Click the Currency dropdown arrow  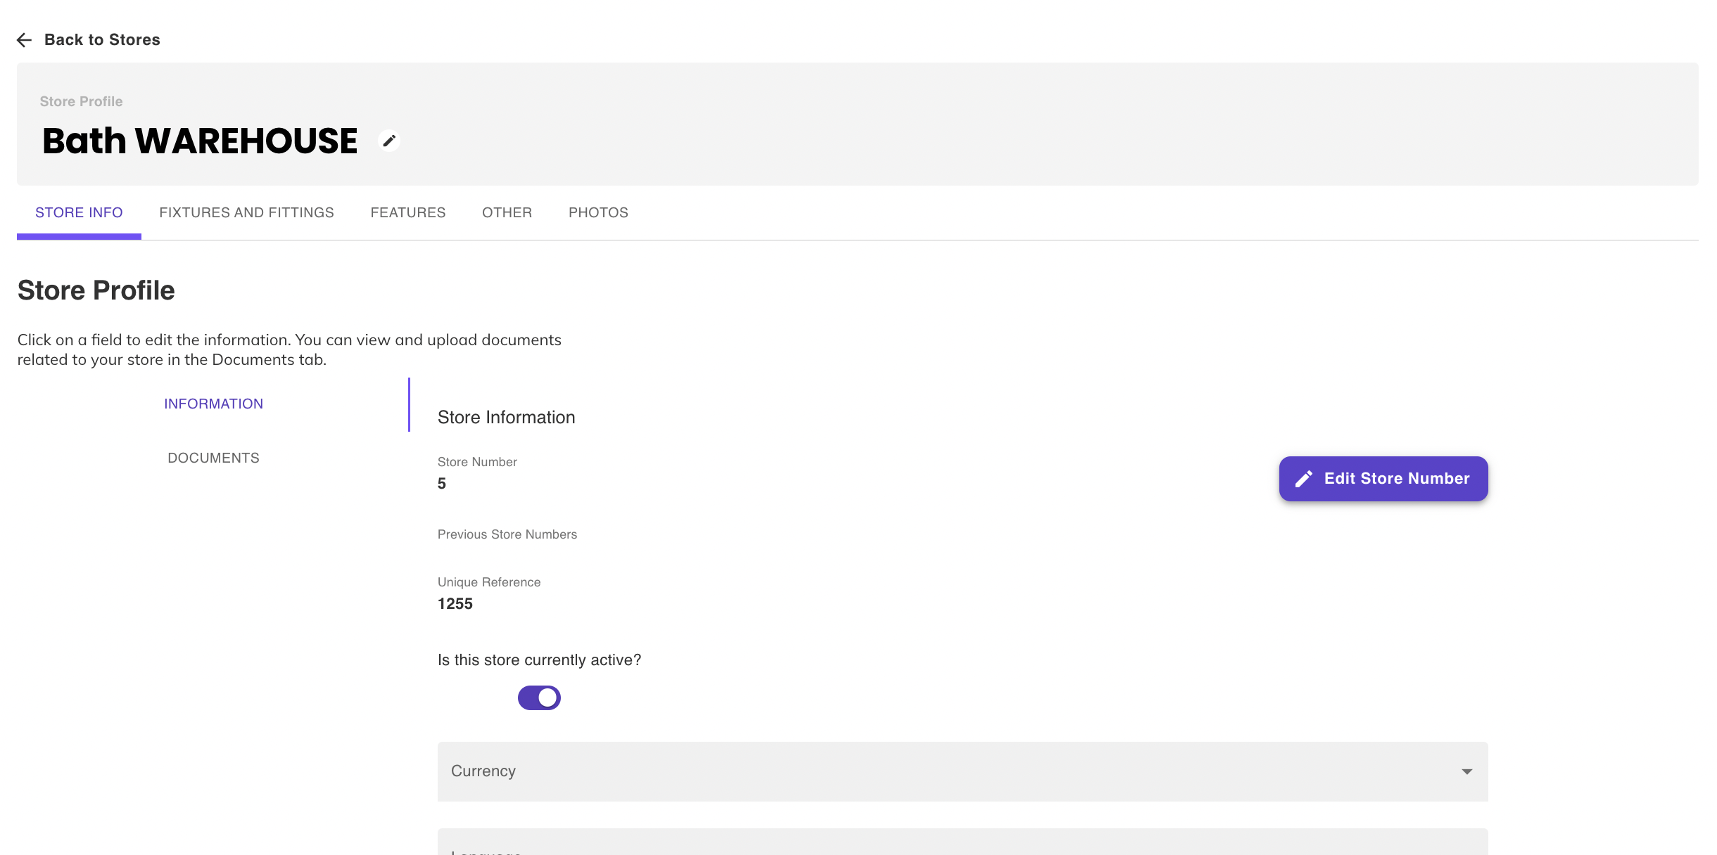coord(1466,771)
